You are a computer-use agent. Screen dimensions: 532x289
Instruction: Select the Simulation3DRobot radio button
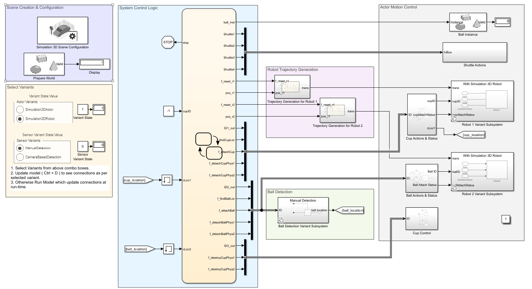pyautogui.click(x=20, y=119)
